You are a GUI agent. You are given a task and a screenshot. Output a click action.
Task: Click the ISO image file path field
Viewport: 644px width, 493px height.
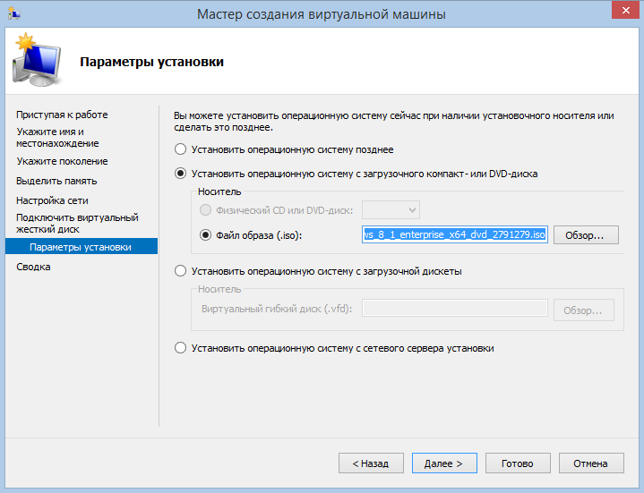pyautogui.click(x=454, y=235)
